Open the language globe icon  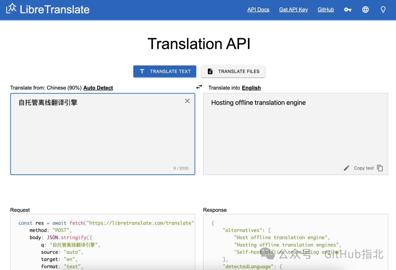[366, 10]
